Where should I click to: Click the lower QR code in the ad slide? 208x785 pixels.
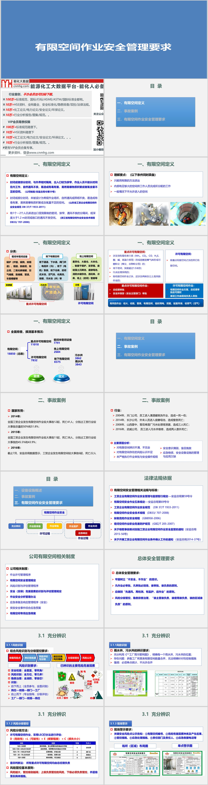[x=100, y=133]
